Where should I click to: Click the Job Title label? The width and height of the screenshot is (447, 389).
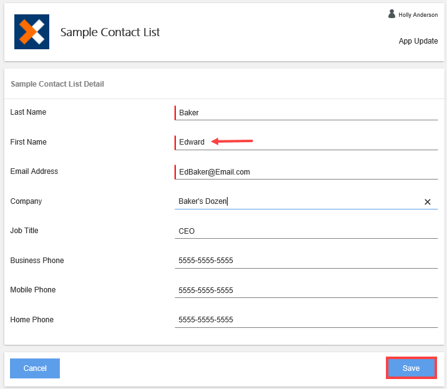[x=24, y=231]
